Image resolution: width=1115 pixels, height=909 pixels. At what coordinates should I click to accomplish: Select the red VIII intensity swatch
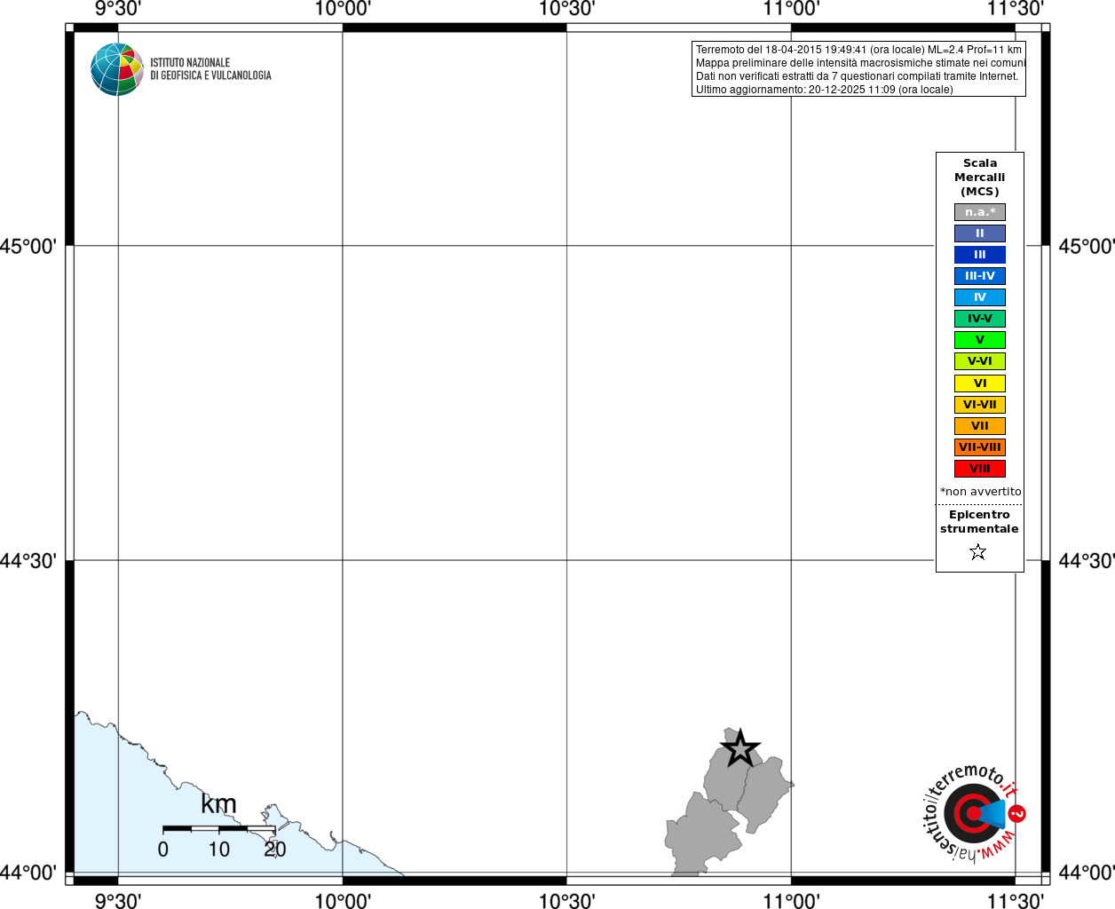(x=980, y=469)
